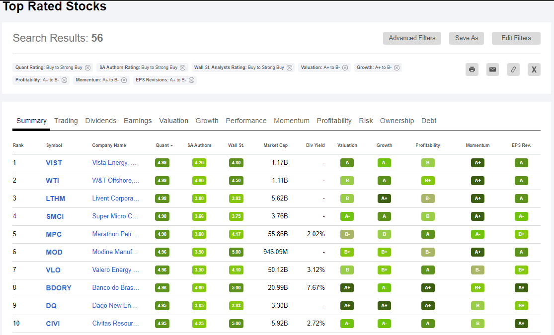This screenshot has width=554, height=335.
Task: Remove the Growth filter chip
Action: pos(397,68)
